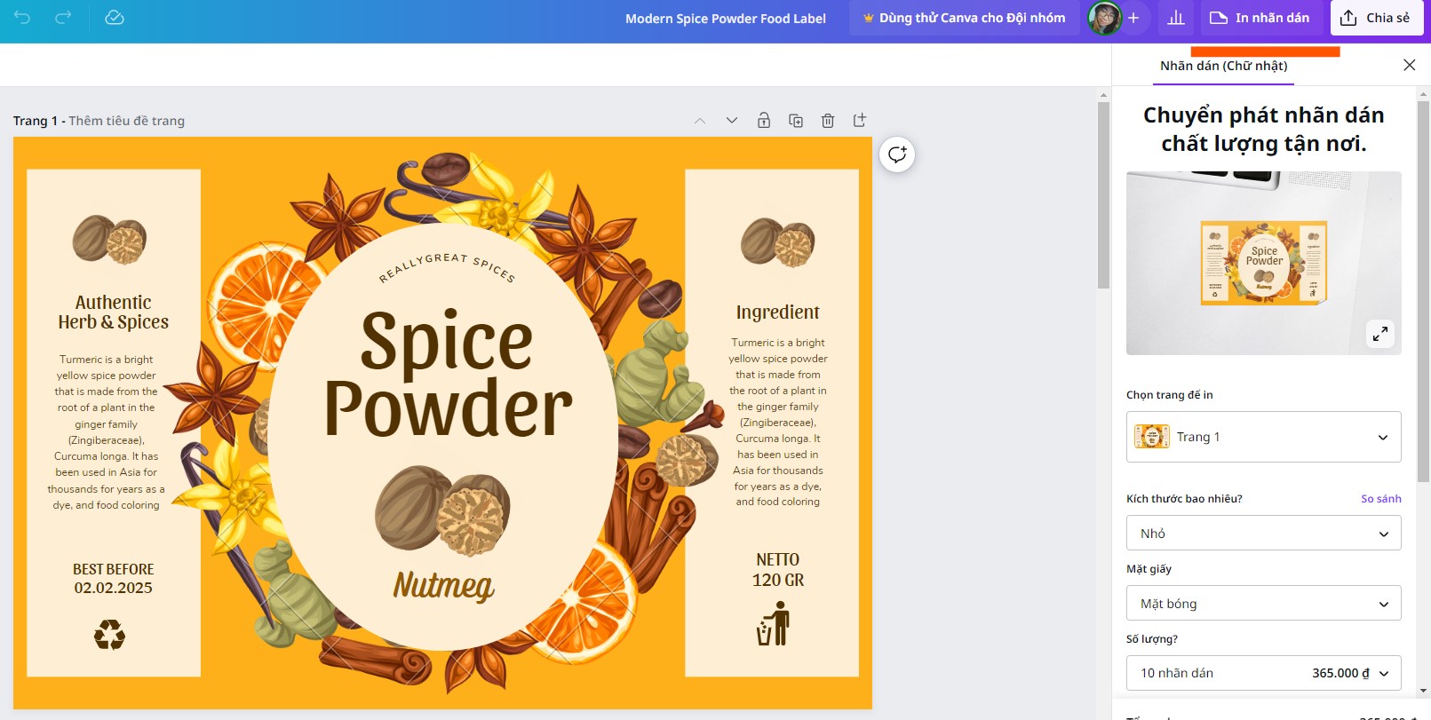
Task: Select nutmeg illustration in left panel
Action: coord(110,240)
